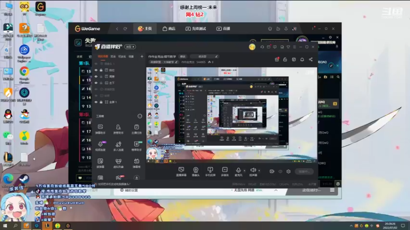
Task: Toggle visibility of the 左下 source
Action: [96, 83]
